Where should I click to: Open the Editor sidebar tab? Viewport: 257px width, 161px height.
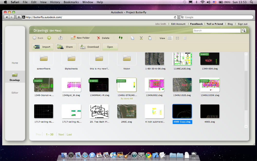15,93
